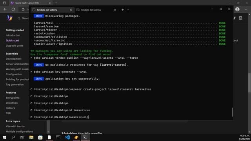251x141 pixels.
Task: Open the Configuration docs link
Action: coord(14,74)
